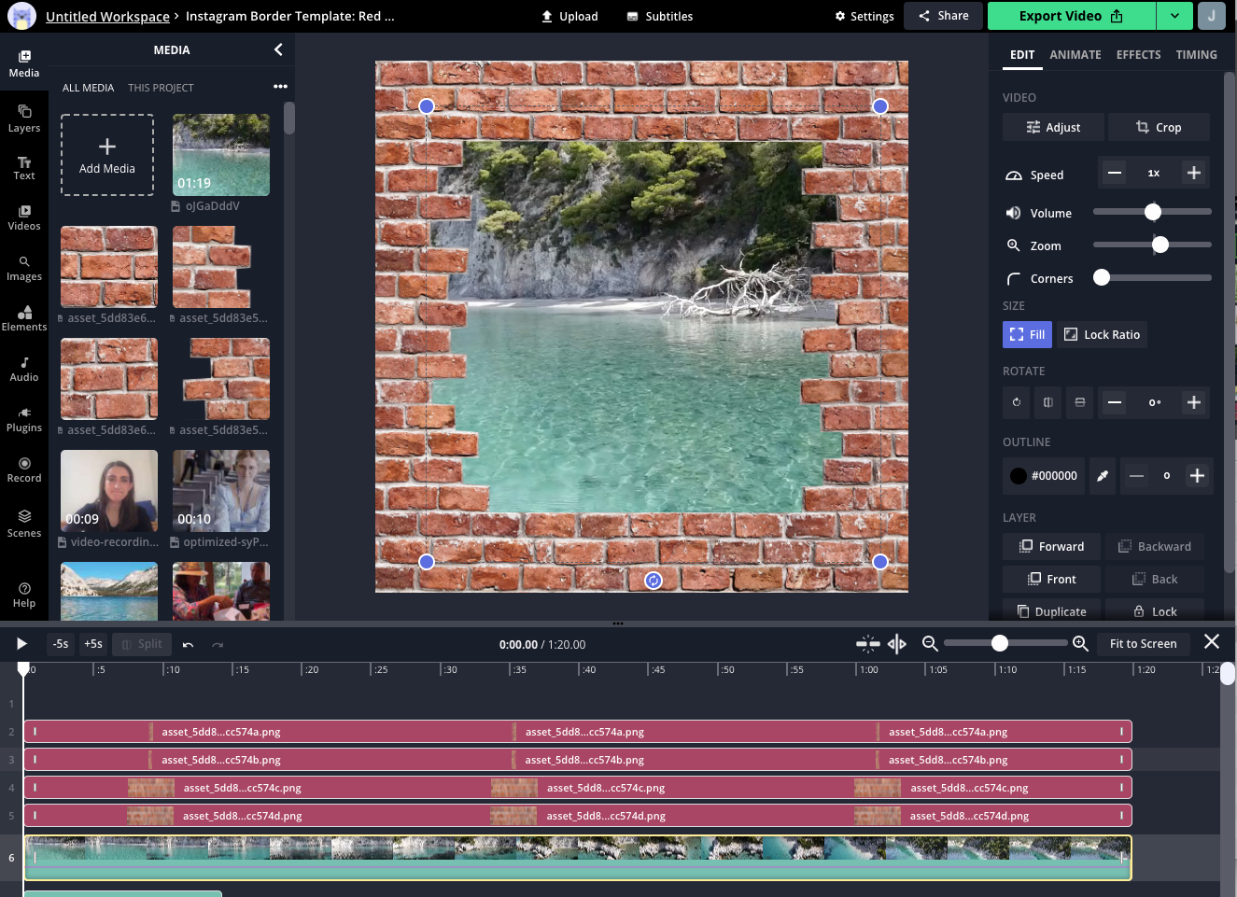Click the undo arrow in timeline toolbar
The image size is (1237, 897).
tap(188, 644)
